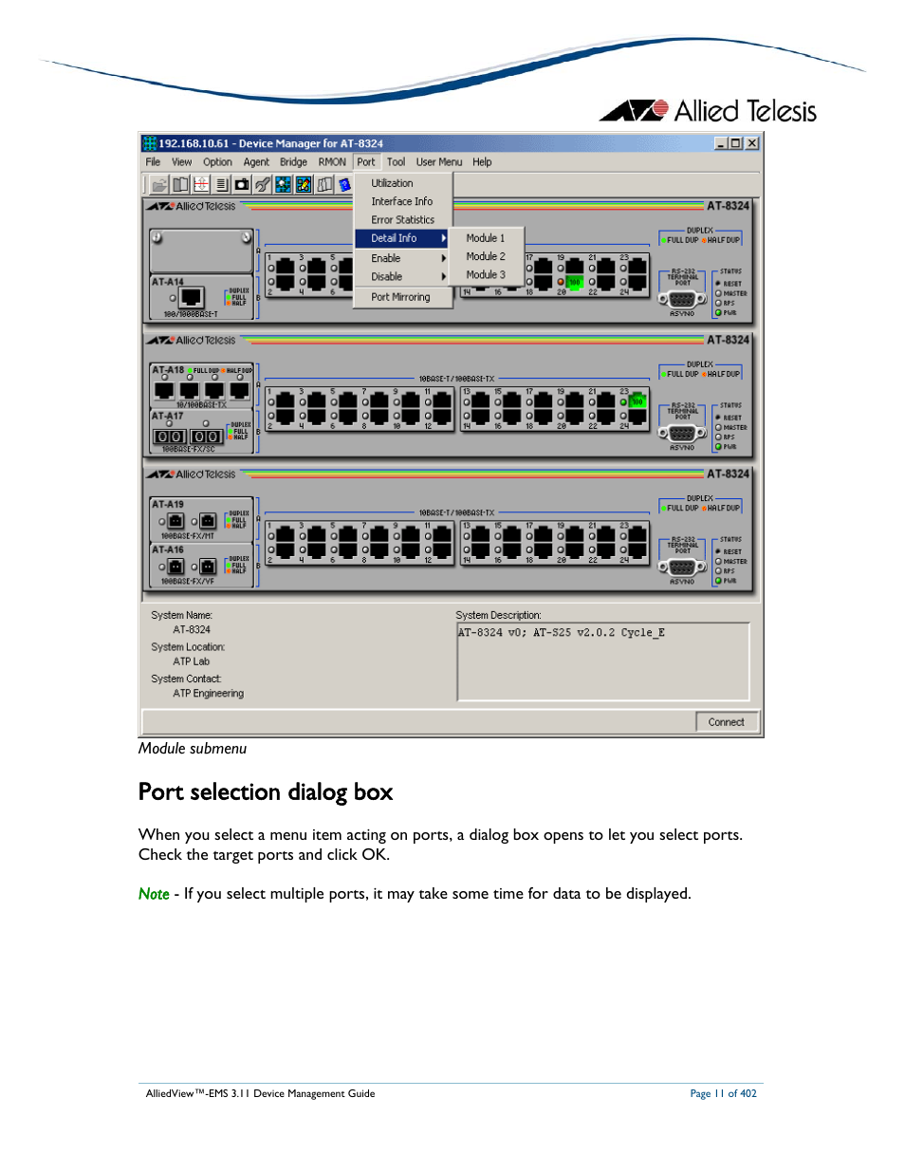This screenshot has height=1172, width=905.
Task: Open the View menu
Action: click(x=181, y=162)
